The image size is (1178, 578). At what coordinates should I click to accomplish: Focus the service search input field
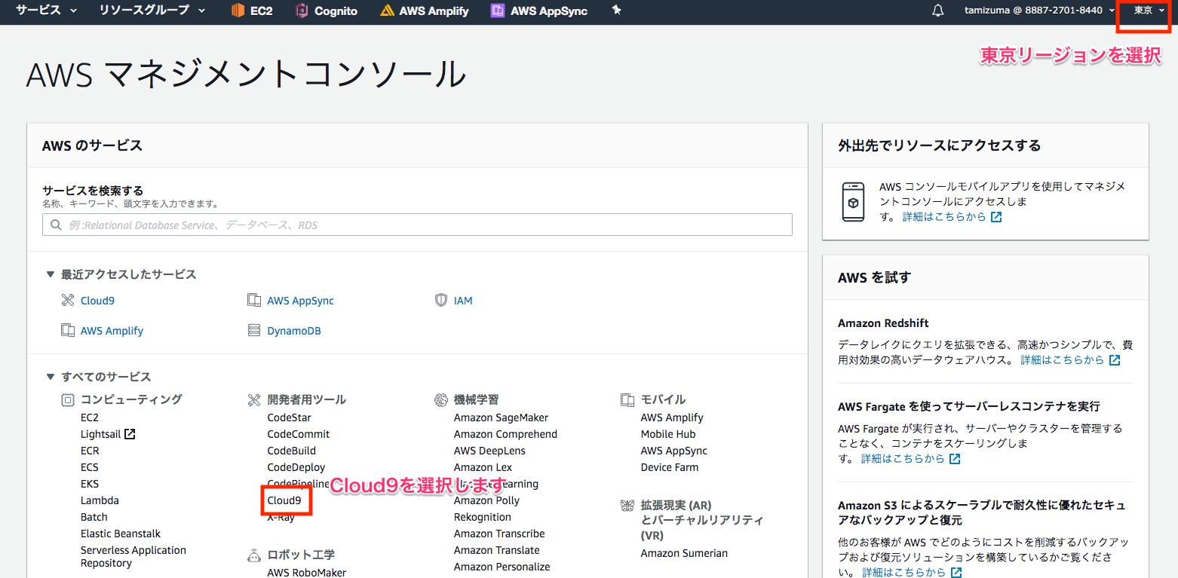click(417, 225)
